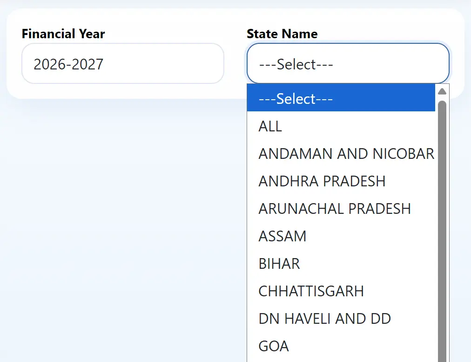Pick GOA from the state list
The height and width of the screenshot is (362, 471).
341,346
